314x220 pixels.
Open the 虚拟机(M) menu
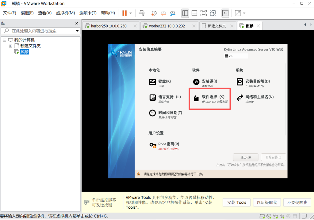point(65,13)
